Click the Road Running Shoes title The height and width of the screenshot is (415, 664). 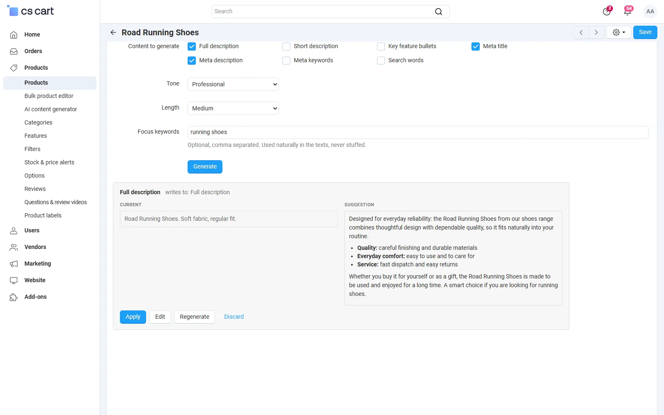click(160, 32)
